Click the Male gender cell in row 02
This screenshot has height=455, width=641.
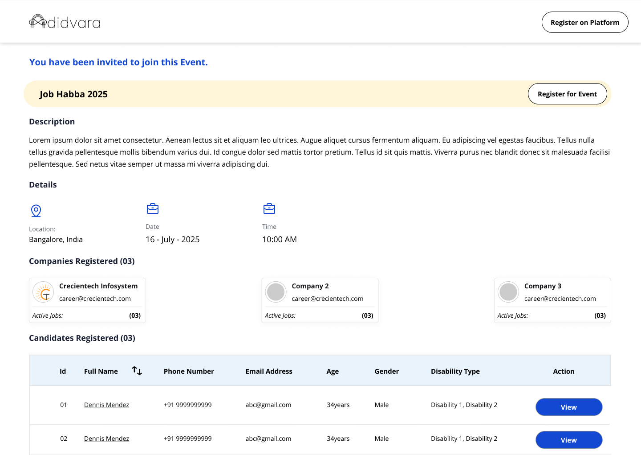click(x=382, y=439)
